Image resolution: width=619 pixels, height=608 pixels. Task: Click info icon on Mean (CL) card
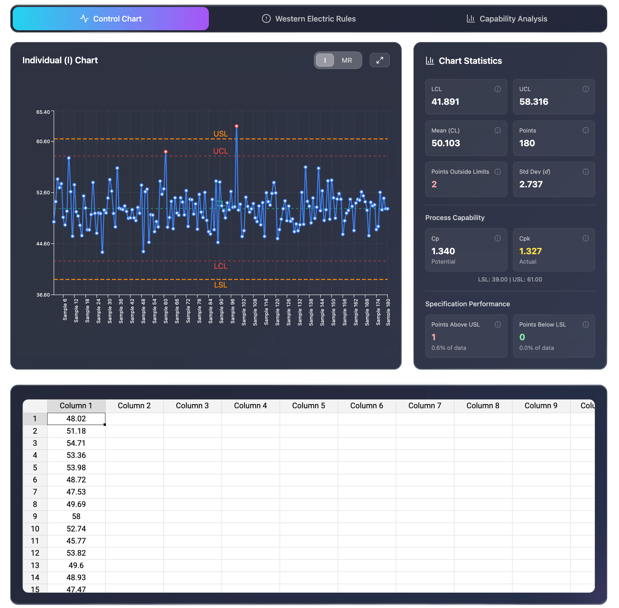point(497,130)
